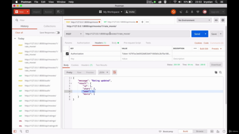Open the Postman console icon
This screenshot has width=239, height=134.
(27, 131)
